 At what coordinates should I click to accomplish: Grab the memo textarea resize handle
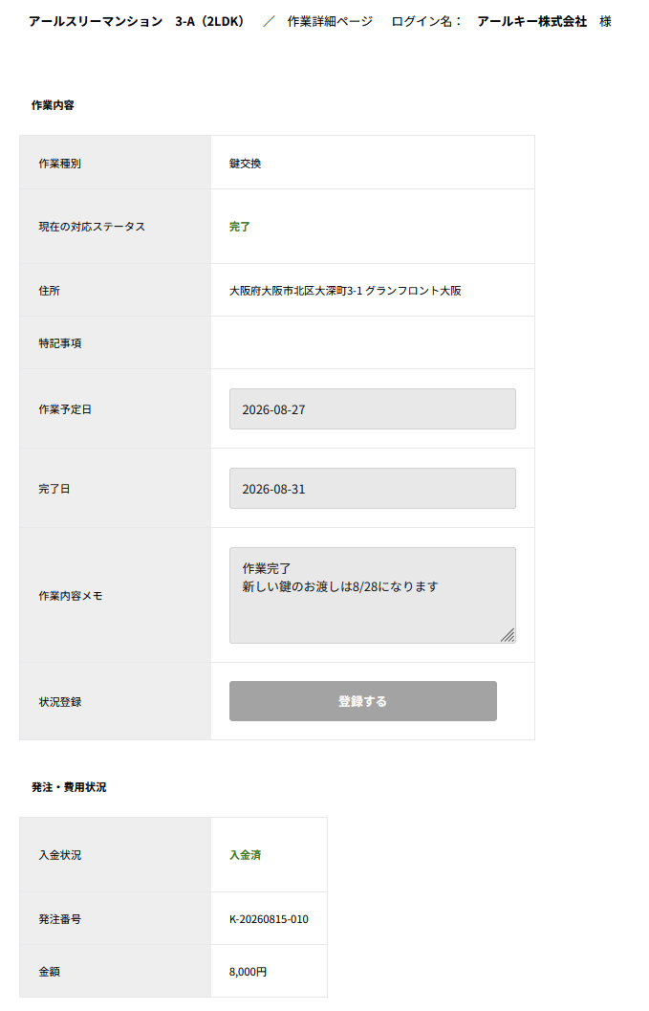coord(508,635)
